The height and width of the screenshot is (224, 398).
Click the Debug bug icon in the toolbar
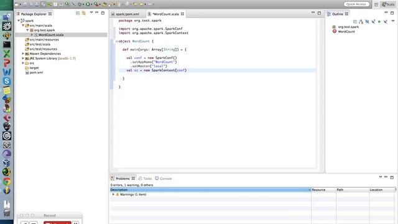(x=80, y=4)
